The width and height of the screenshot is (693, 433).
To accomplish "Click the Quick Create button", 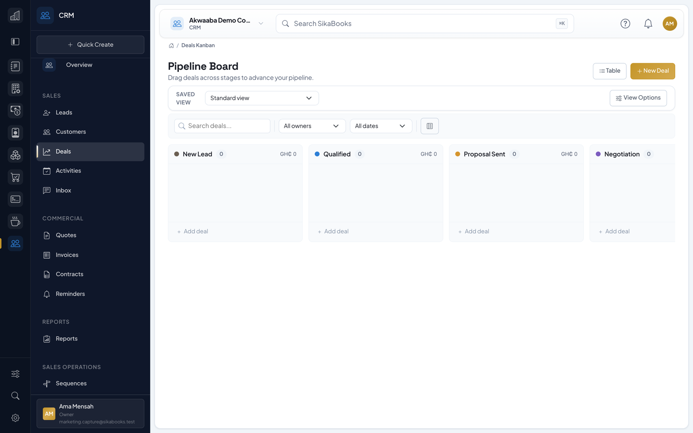I will point(91,45).
